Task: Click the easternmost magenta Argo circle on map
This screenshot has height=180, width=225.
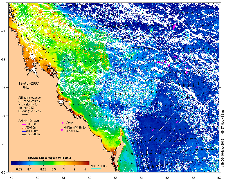Action: pyautogui.click(x=197, y=147)
